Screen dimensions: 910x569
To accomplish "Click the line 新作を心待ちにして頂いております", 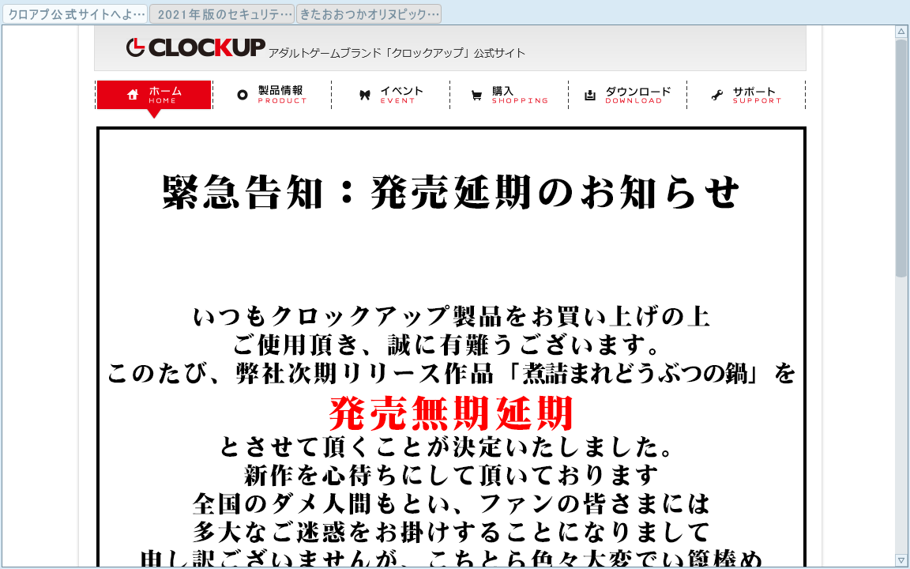I will pyautogui.click(x=451, y=475).
